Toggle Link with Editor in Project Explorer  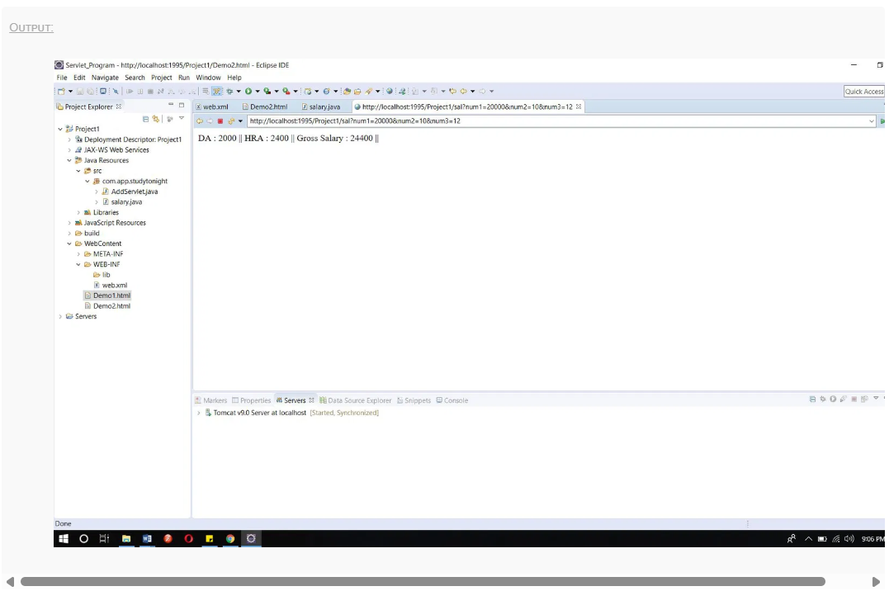[156, 119]
